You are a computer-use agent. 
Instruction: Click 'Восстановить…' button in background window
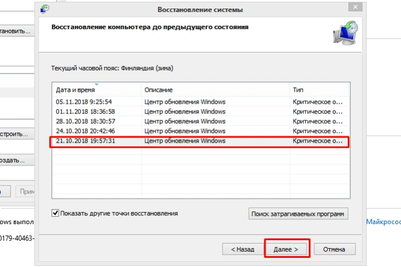point(17,31)
